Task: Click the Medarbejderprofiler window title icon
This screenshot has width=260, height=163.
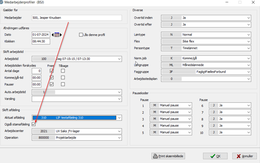Action: click(x=3, y=2)
